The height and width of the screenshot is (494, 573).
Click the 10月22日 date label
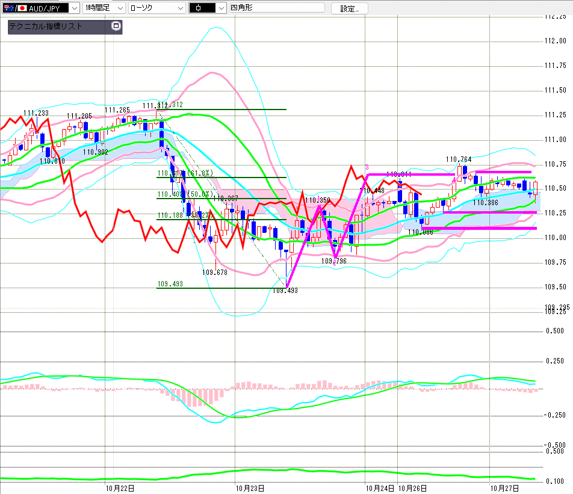(120, 489)
